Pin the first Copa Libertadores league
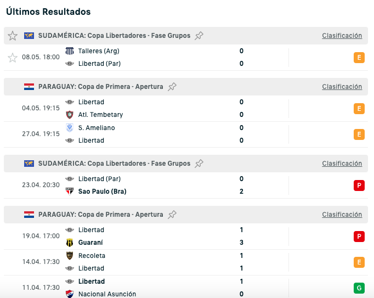The height and width of the screenshot is (298, 374). [x=199, y=36]
